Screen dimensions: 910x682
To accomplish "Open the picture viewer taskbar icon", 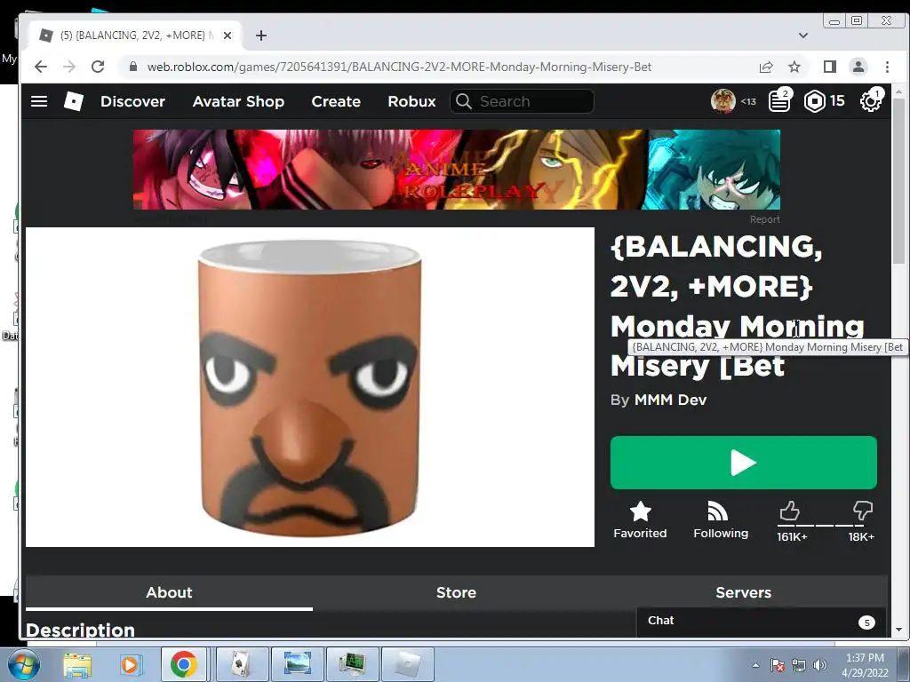I will point(297,664).
